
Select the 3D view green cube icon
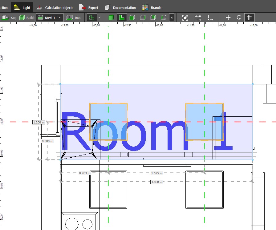click(x=111, y=18)
